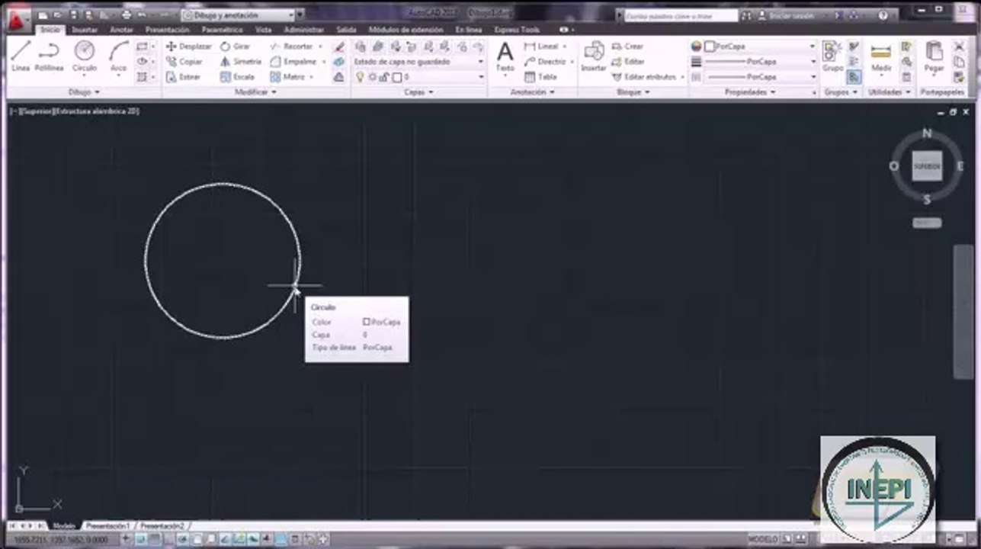The width and height of the screenshot is (981, 549).
Task: Click the Simetría mirror tool
Action: pyautogui.click(x=240, y=62)
